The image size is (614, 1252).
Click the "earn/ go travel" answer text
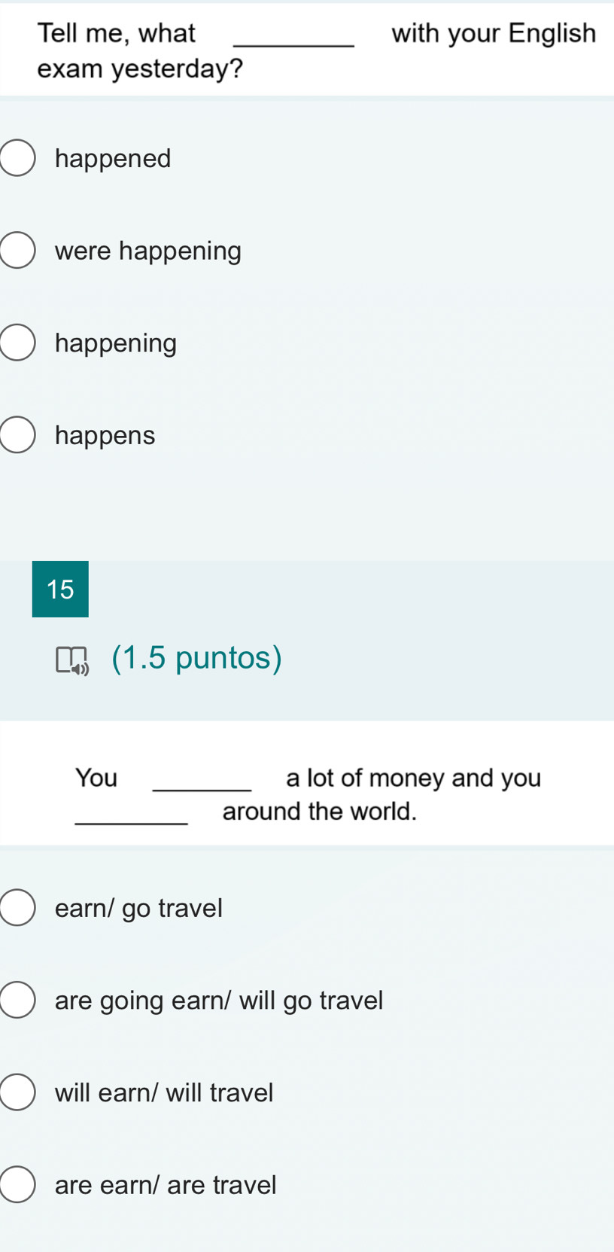point(138,909)
